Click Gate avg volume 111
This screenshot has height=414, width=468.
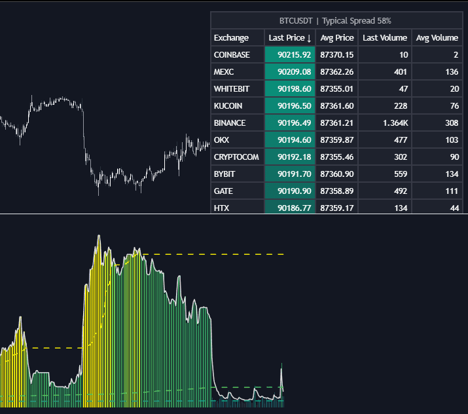click(x=437, y=191)
